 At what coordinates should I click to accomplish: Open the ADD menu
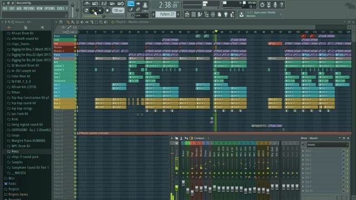19,8
